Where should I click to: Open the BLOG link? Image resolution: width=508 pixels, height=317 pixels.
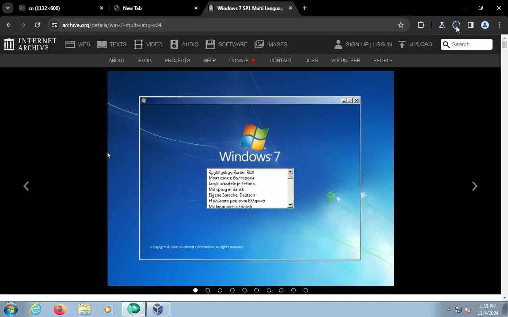coord(145,61)
